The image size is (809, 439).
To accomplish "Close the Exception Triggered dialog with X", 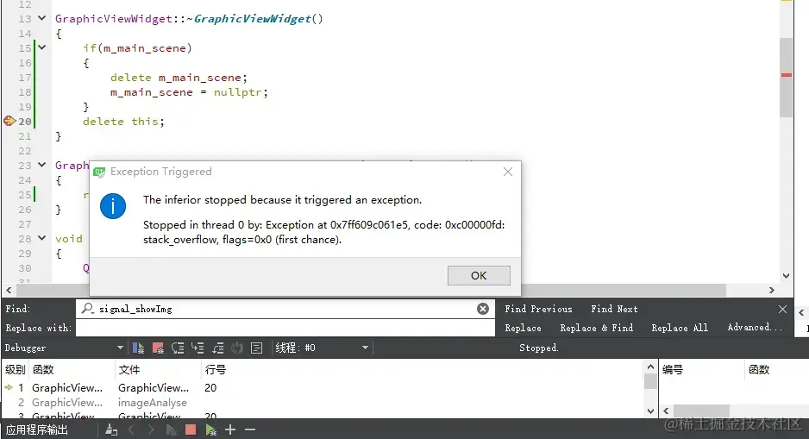I will 508,172.
